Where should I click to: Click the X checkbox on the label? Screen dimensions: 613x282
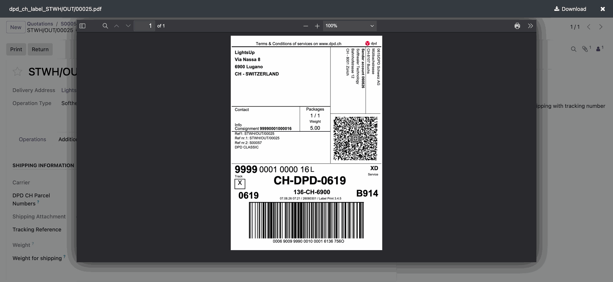pos(240,184)
